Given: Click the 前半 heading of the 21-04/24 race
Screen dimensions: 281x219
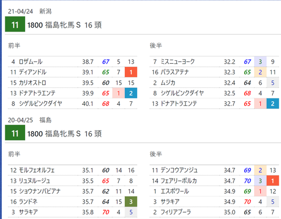Looking at the screenshot, I should 14,46.
